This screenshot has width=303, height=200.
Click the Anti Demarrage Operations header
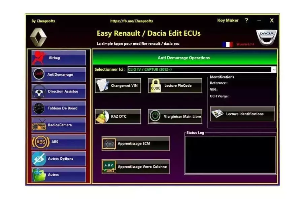click(x=185, y=58)
